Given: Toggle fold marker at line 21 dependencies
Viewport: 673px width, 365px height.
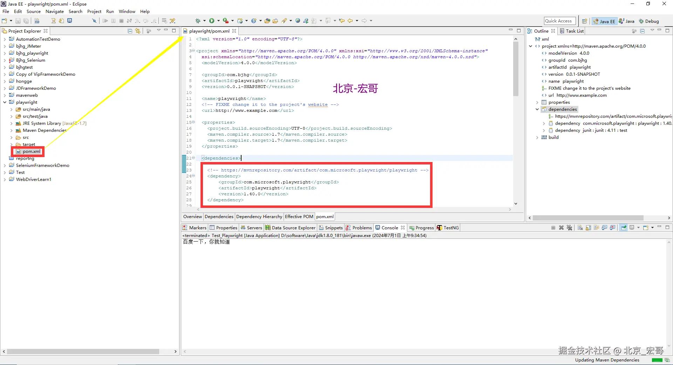Looking at the screenshot, I should click(x=193, y=158).
